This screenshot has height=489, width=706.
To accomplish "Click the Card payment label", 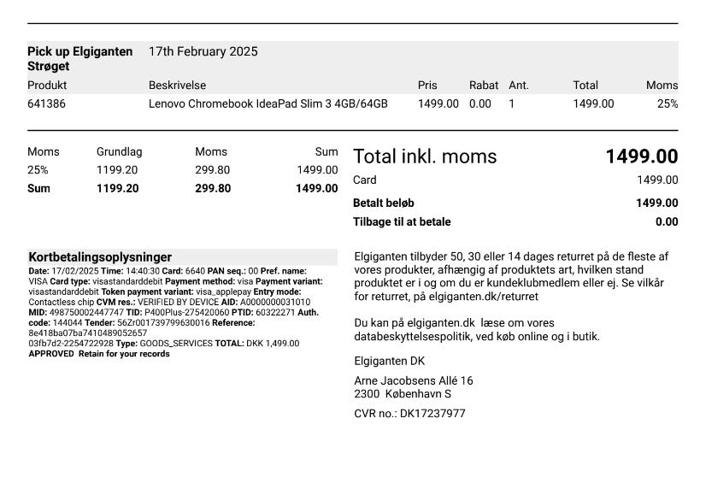I will pyautogui.click(x=365, y=180).
